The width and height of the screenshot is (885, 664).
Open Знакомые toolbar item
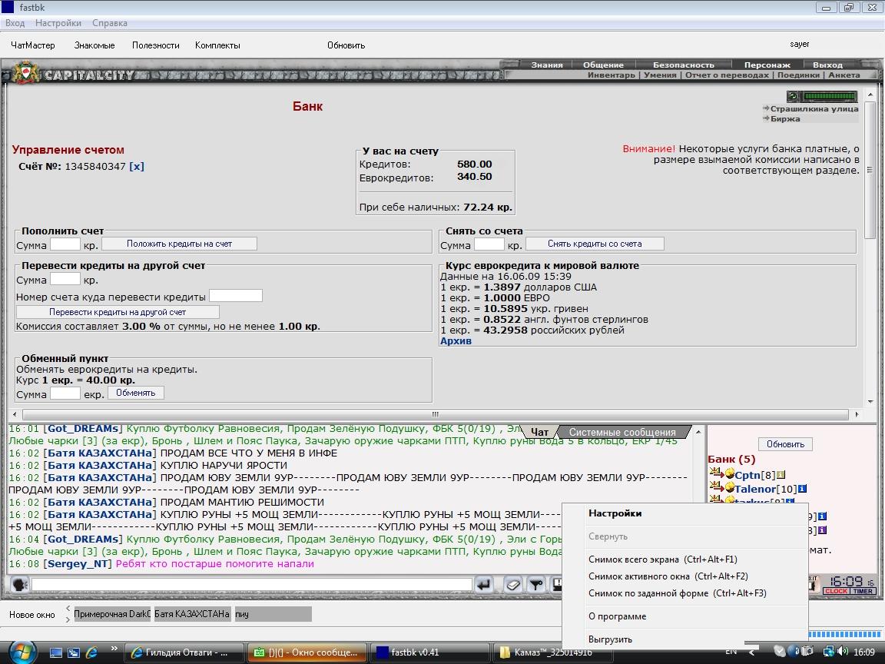click(x=94, y=45)
